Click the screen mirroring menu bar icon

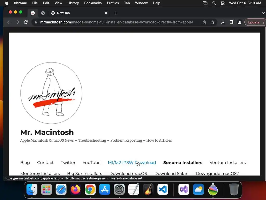tap(205, 3)
